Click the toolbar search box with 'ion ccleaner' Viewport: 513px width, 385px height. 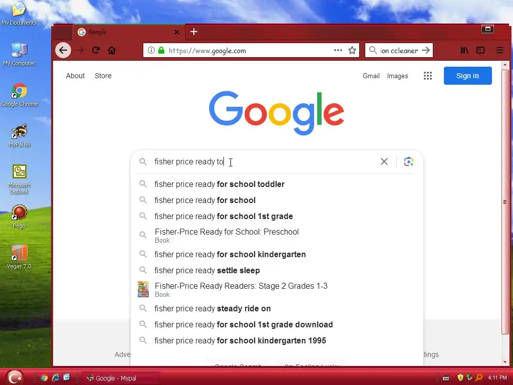[398, 51]
